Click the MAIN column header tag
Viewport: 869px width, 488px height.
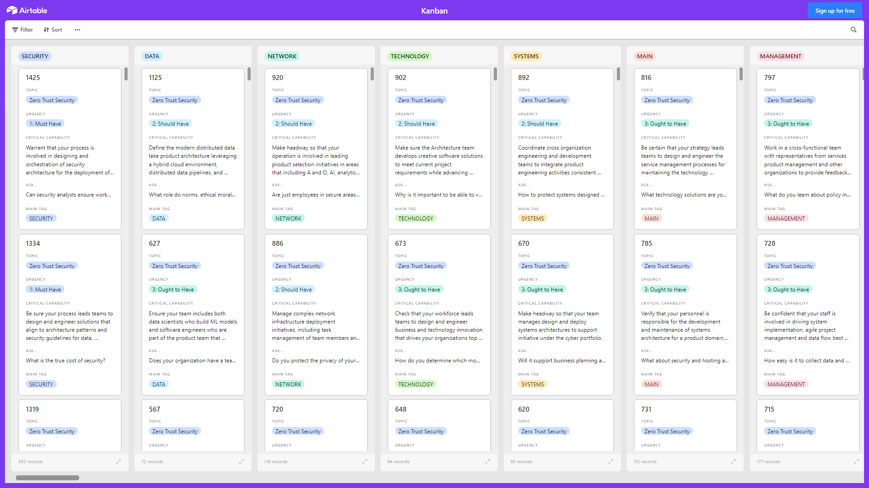tap(645, 56)
